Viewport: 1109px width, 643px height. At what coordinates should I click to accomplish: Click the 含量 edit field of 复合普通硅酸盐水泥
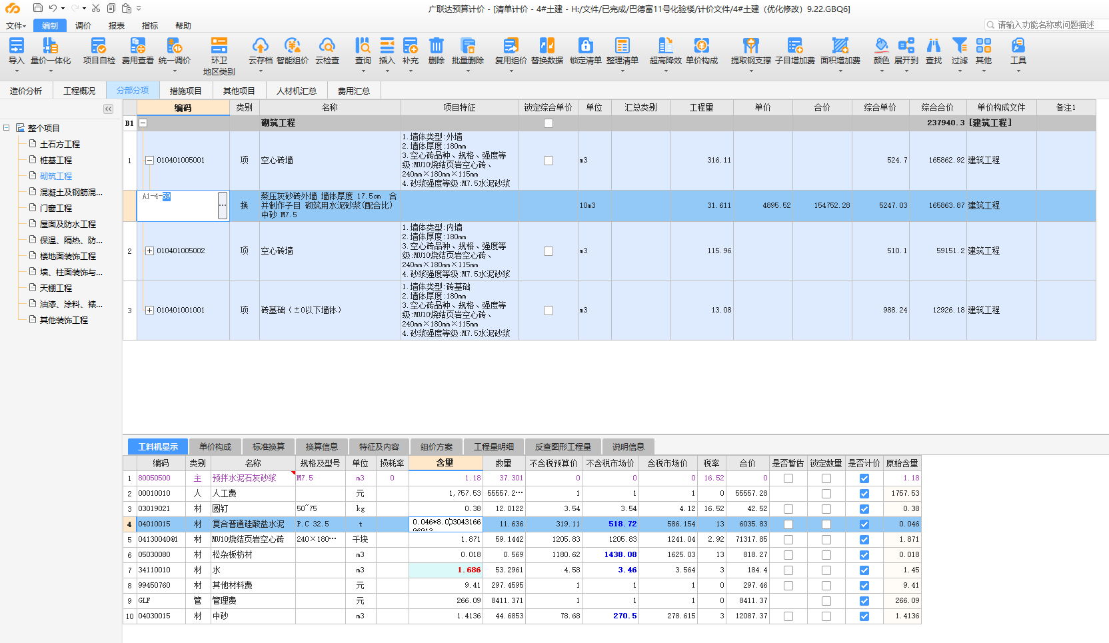tap(445, 524)
